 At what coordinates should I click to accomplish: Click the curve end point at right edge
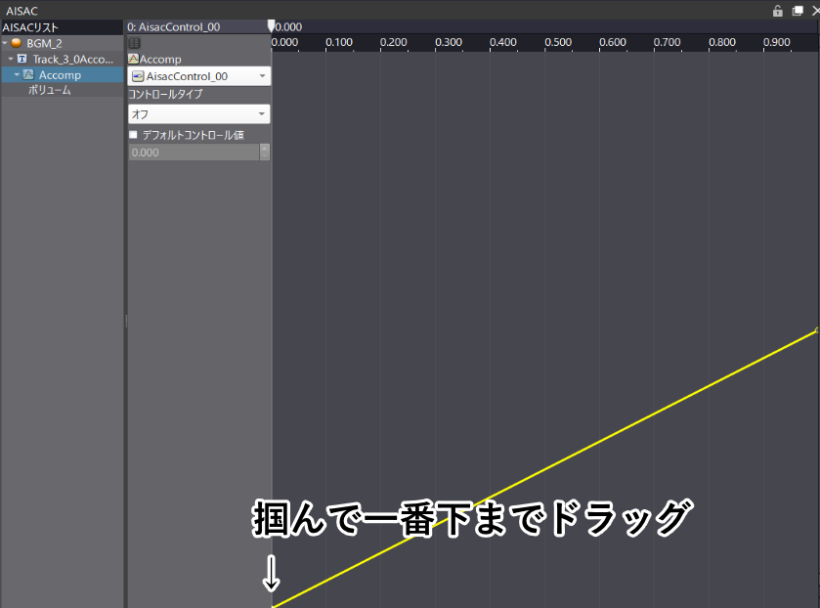[817, 330]
